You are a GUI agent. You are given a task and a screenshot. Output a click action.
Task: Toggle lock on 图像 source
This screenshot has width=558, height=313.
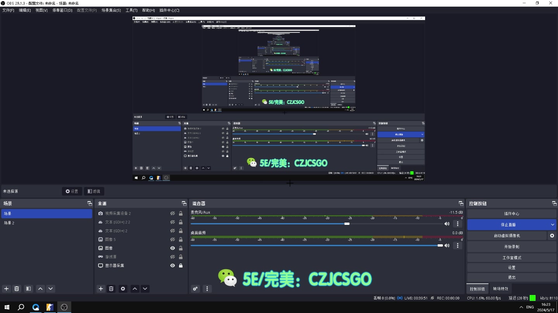pos(181,248)
